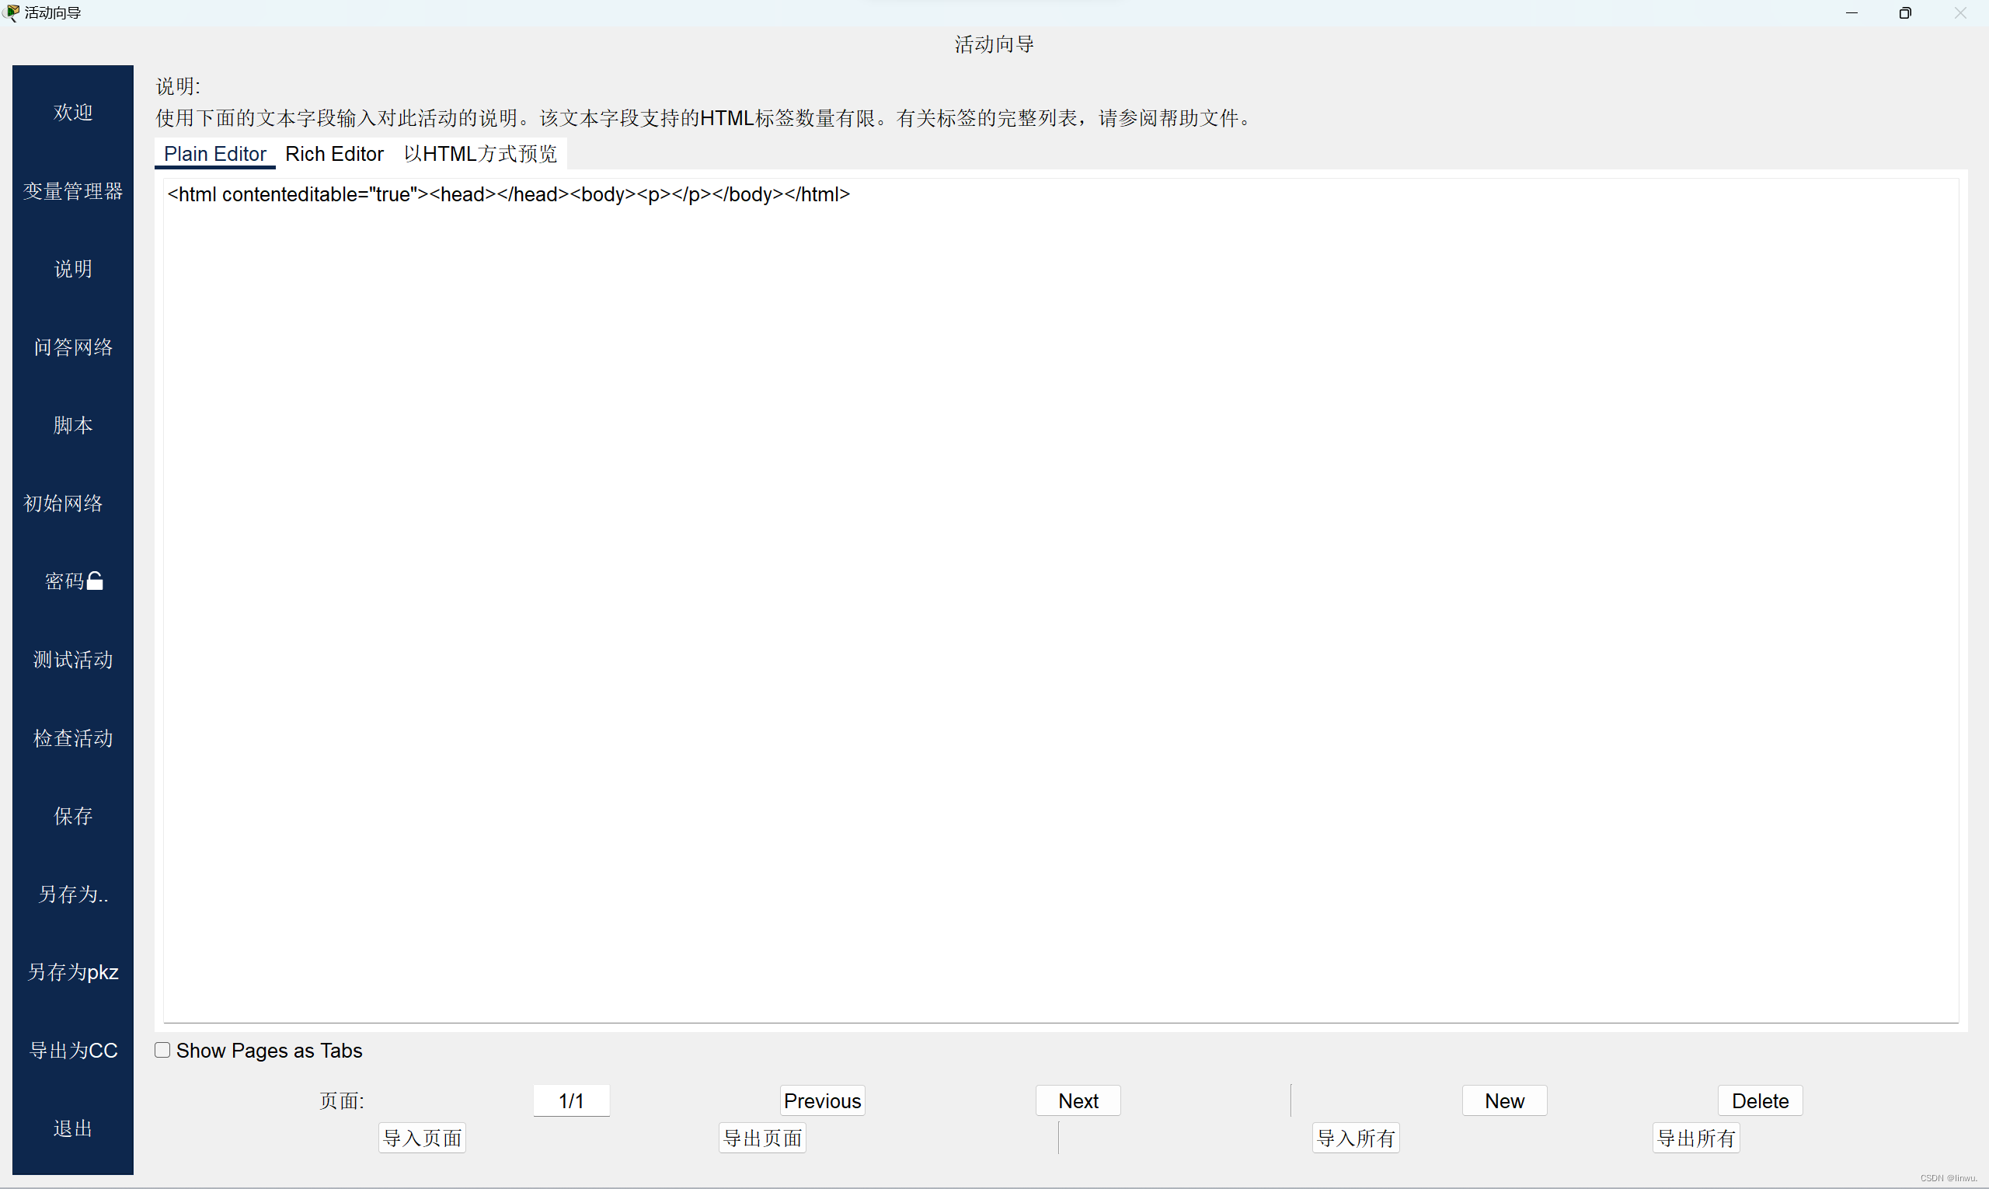Image resolution: width=1989 pixels, height=1189 pixels.
Task: Click the 导出页面 export page button
Action: coord(761,1138)
